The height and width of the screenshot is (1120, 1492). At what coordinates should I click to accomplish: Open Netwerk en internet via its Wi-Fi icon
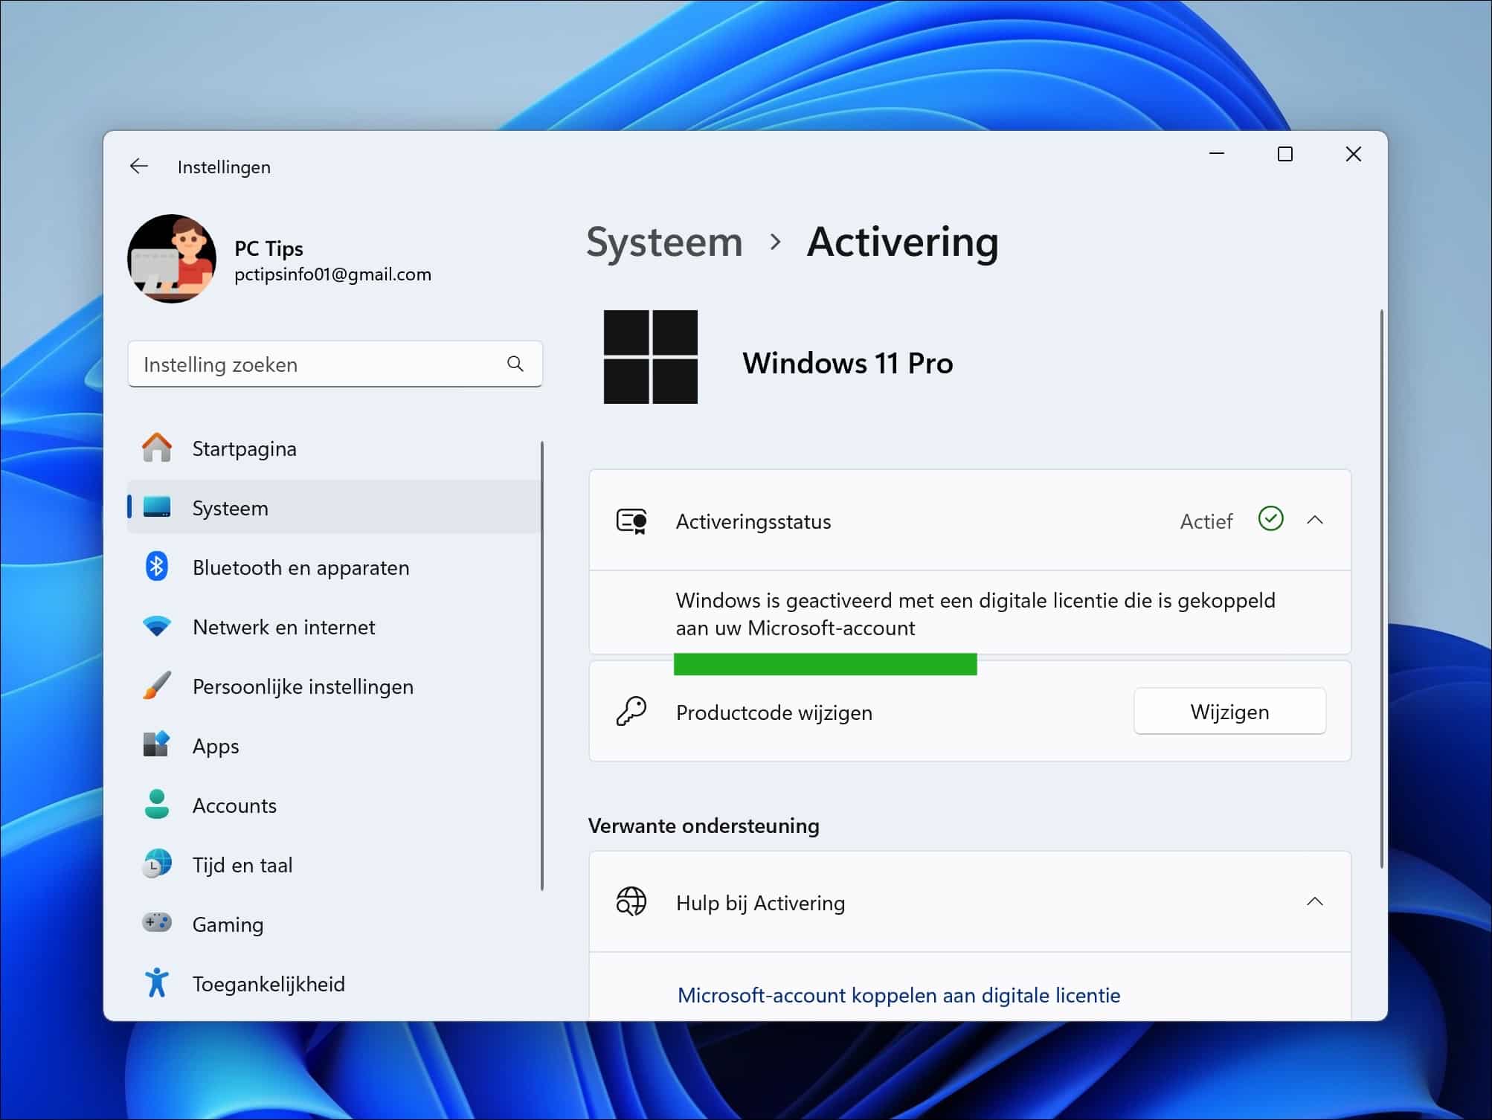tap(157, 626)
